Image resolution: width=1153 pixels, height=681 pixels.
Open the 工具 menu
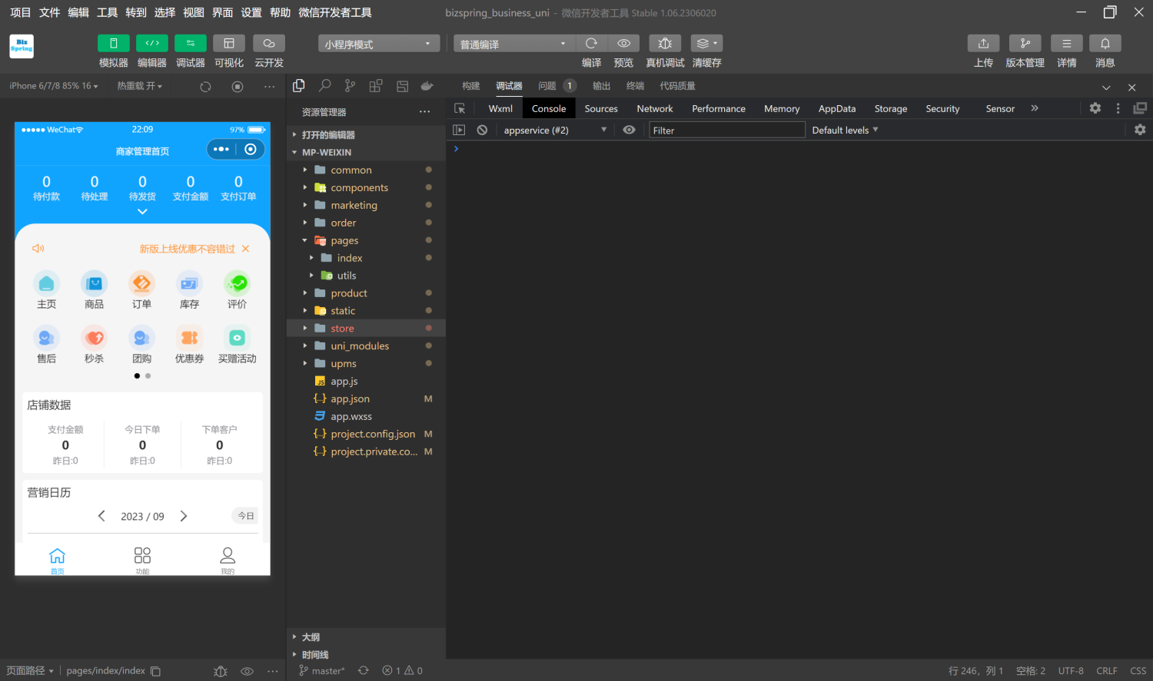point(107,12)
